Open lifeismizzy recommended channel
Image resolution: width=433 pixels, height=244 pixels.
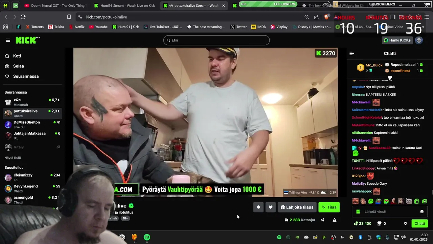(x=32, y=177)
